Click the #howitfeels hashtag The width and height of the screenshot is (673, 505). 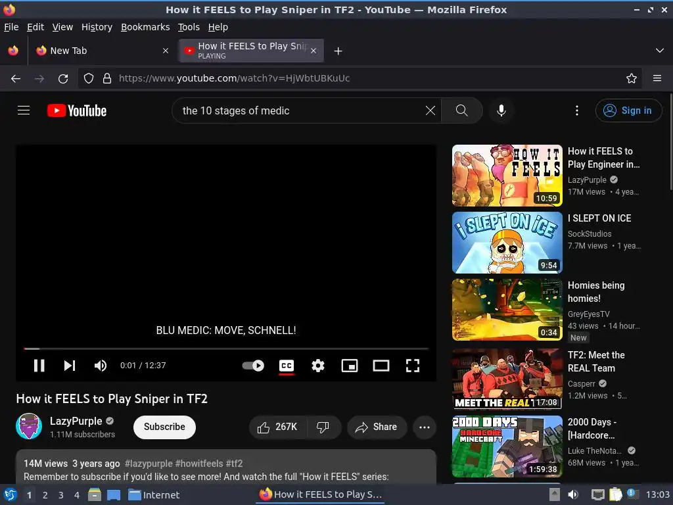click(x=199, y=464)
